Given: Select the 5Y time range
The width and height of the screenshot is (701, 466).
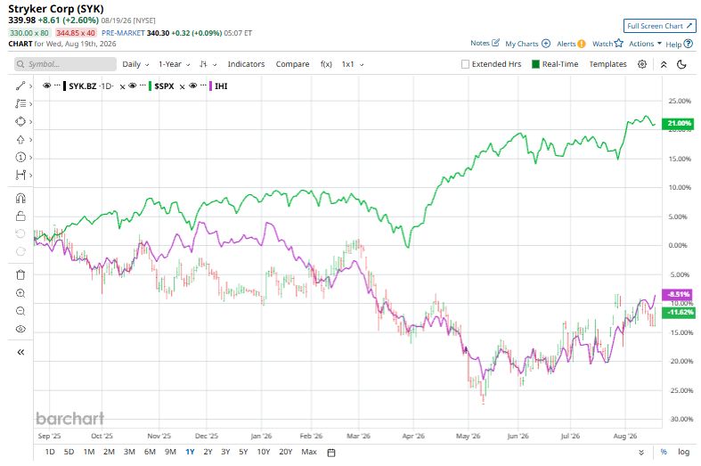Looking at the screenshot, I should pyautogui.click(x=243, y=452).
